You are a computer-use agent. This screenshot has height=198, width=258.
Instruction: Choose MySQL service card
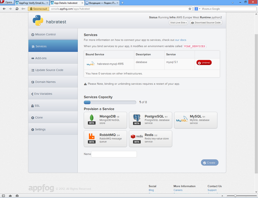pyautogui.click(x=196, y=120)
